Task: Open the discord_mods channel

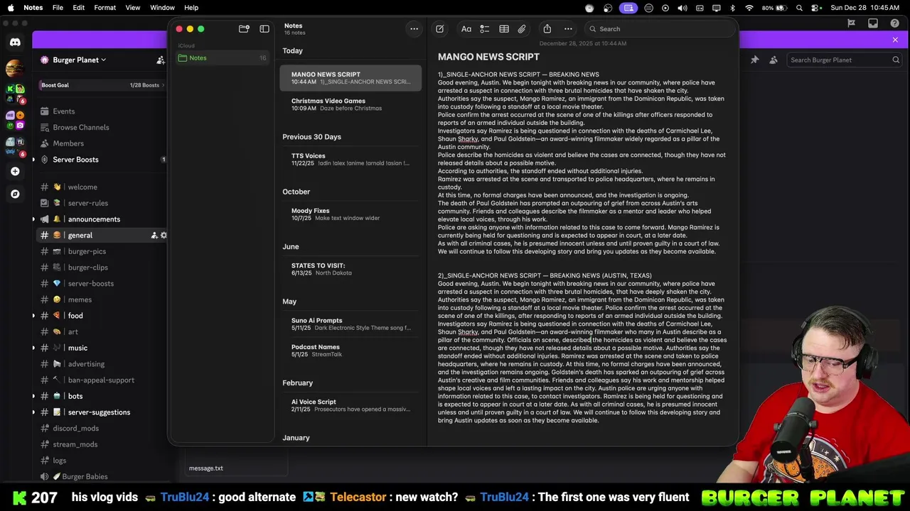Action: (x=75, y=428)
